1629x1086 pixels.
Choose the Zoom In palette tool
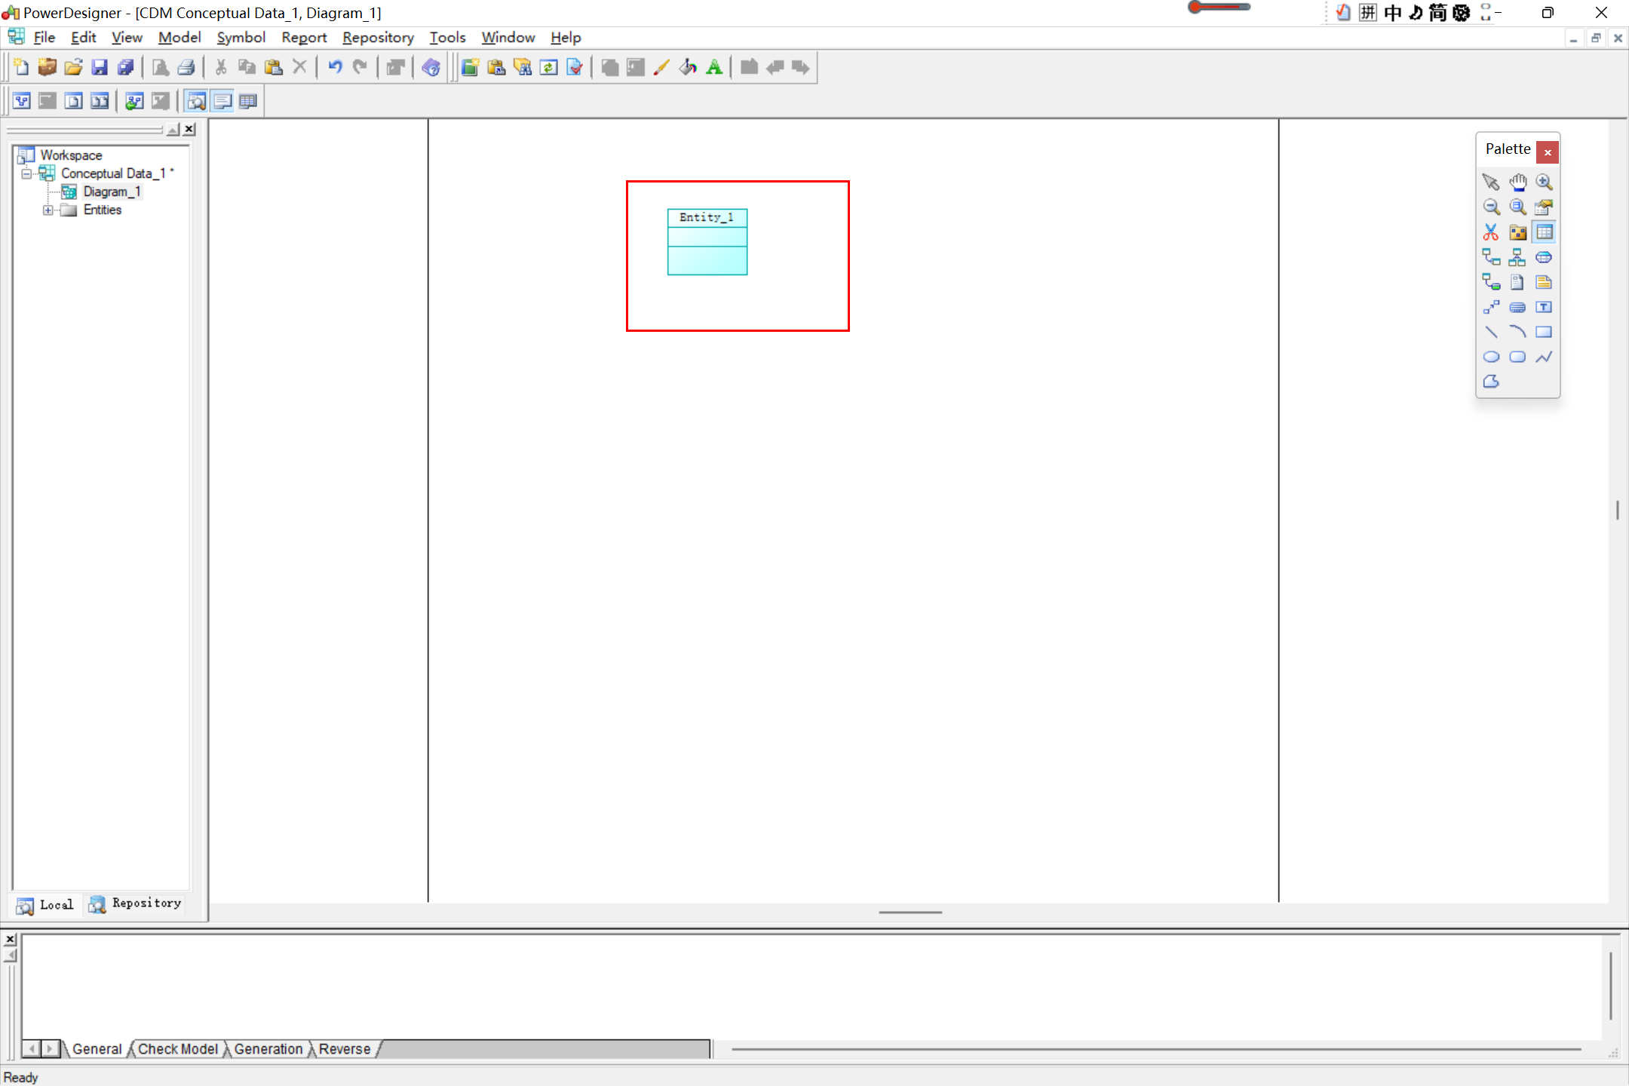point(1544,182)
